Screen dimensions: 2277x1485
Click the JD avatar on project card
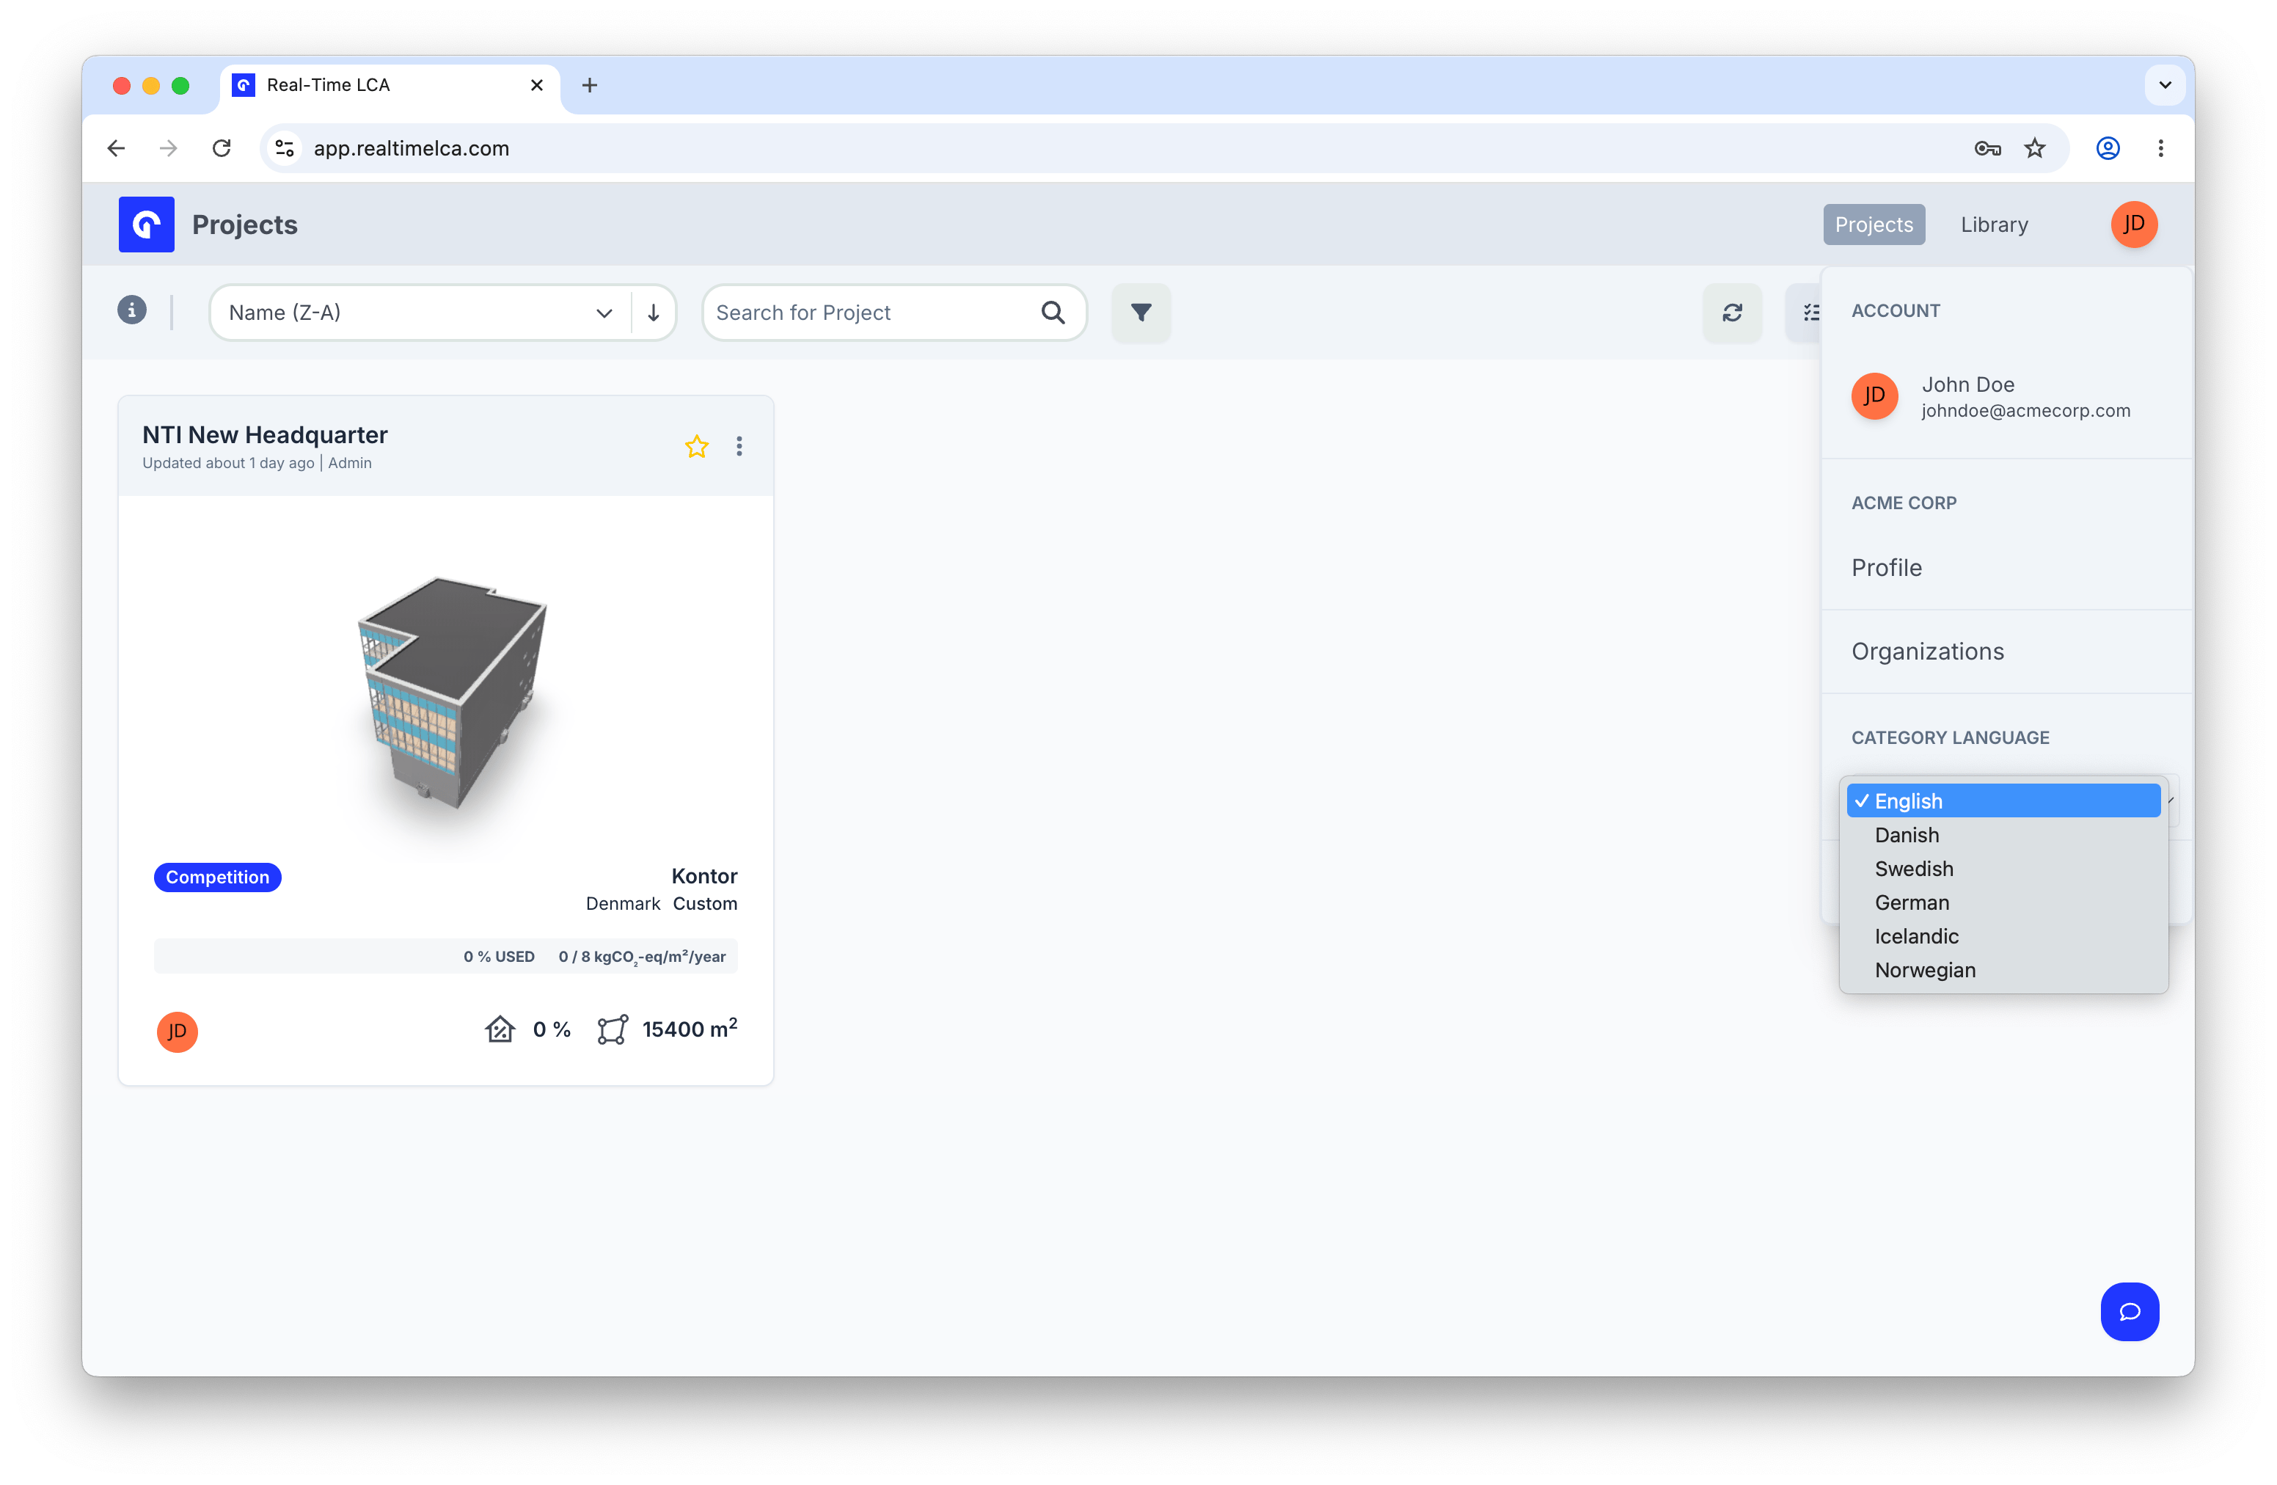pyautogui.click(x=177, y=1032)
